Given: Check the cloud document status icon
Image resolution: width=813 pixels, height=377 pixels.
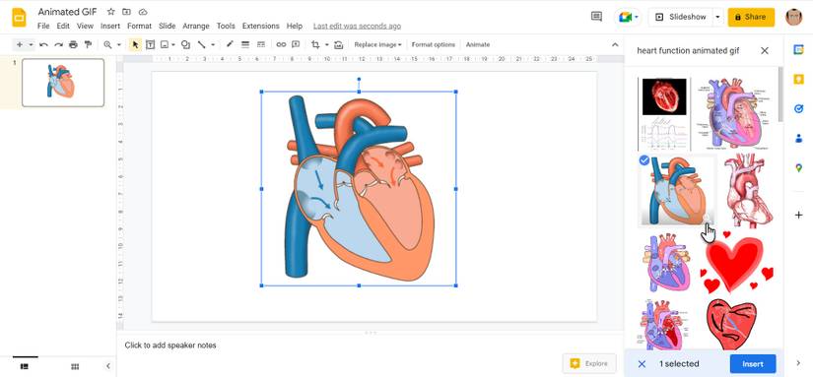Looking at the screenshot, I should click(x=143, y=12).
